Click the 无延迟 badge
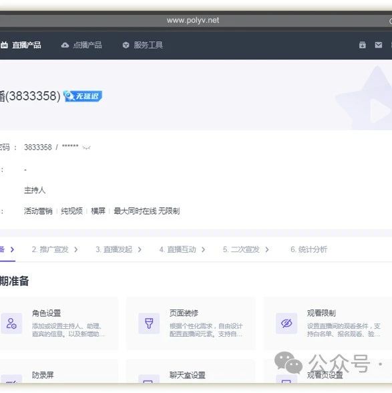Screen dimensions: 392x393 [83, 96]
